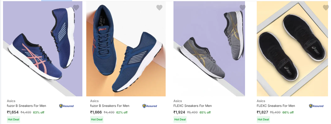Toggle wishlist heart on ₹1,666 sneakers
The width and height of the screenshot is (331, 124).
coord(159,8)
